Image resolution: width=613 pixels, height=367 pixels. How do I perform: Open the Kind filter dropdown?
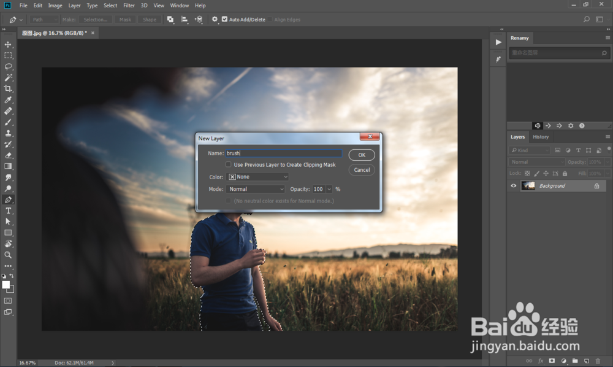click(x=530, y=150)
